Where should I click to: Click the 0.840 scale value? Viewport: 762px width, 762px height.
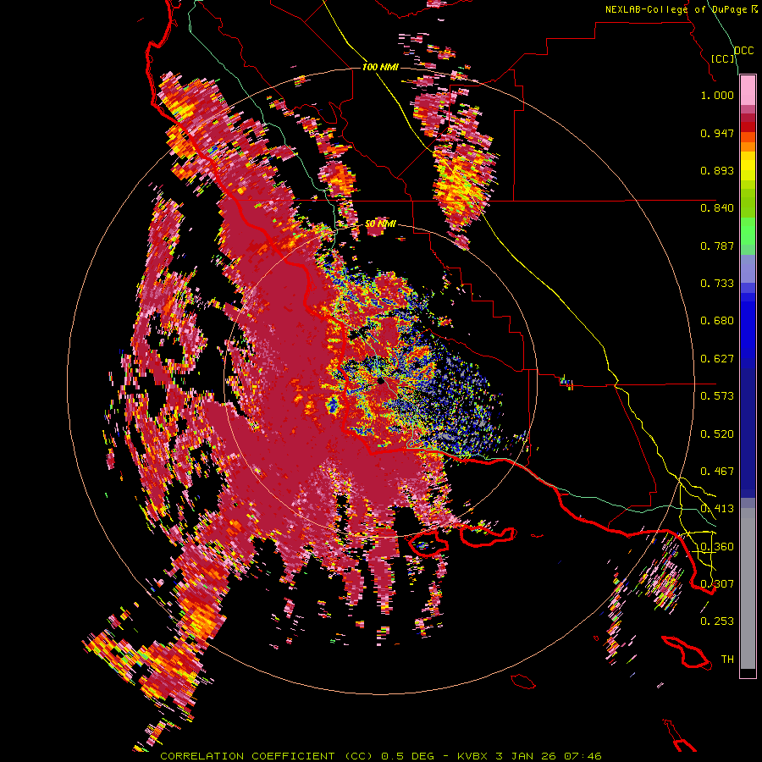click(717, 208)
